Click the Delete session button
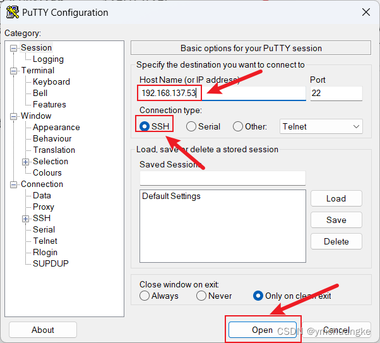The image size is (380, 343). [336, 241]
